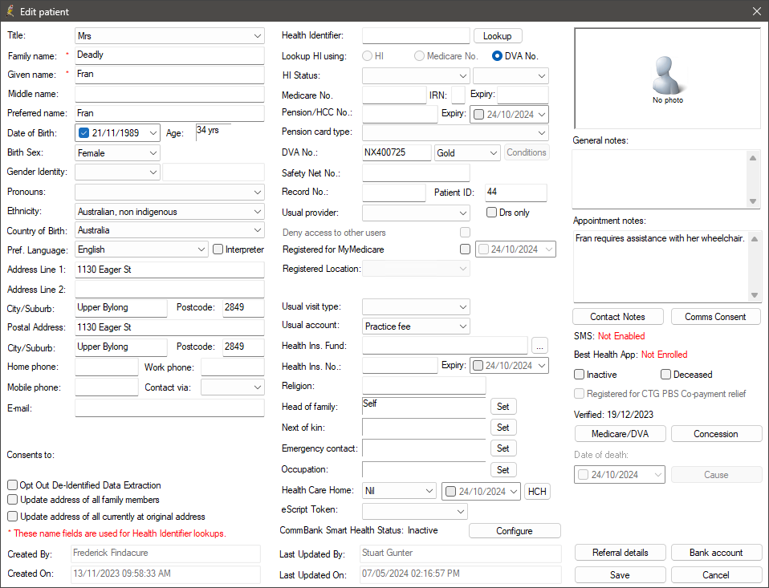The height and width of the screenshot is (588, 769).
Task: Open Contact Notes
Action: [618, 317]
